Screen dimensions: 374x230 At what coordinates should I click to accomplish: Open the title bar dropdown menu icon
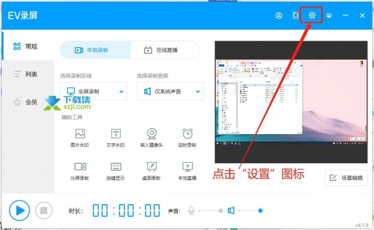(x=329, y=16)
